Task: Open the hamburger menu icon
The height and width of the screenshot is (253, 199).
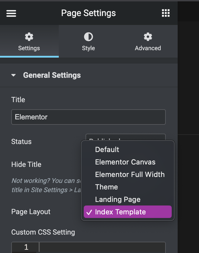Action: click(11, 13)
